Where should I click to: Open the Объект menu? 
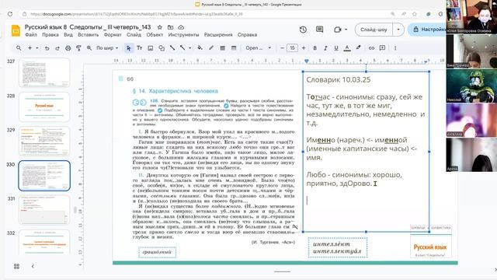coord(155,35)
